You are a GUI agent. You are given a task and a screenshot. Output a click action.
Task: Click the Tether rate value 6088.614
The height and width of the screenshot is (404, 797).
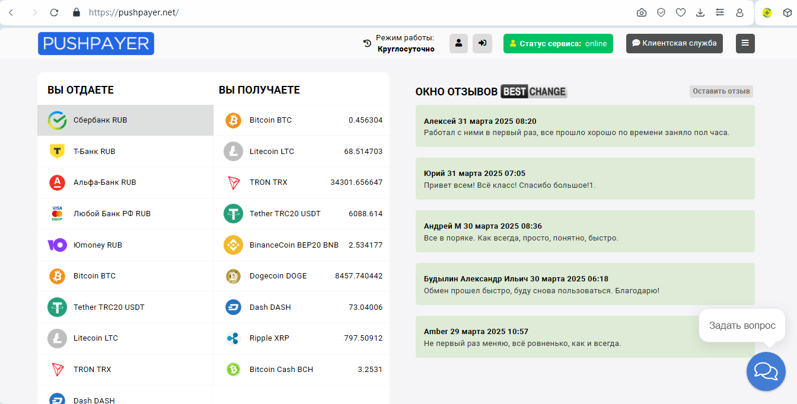click(x=365, y=214)
